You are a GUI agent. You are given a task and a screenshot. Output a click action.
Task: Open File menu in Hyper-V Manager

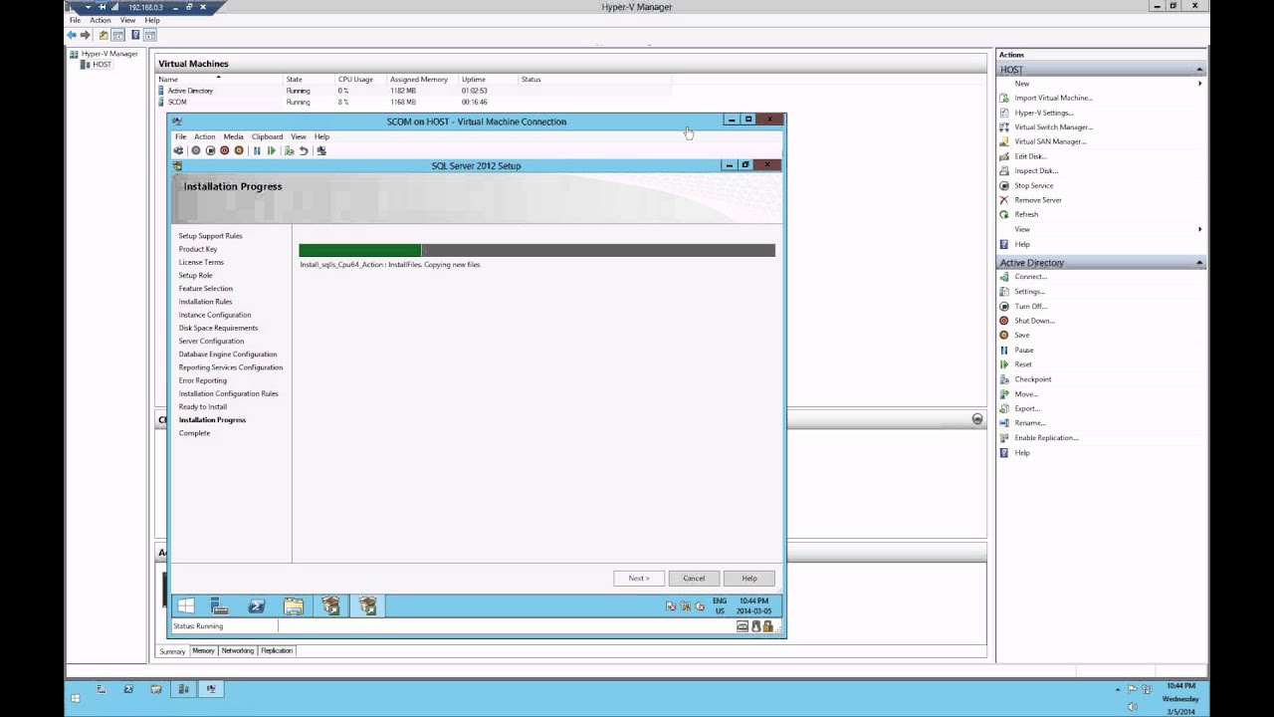tap(75, 20)
